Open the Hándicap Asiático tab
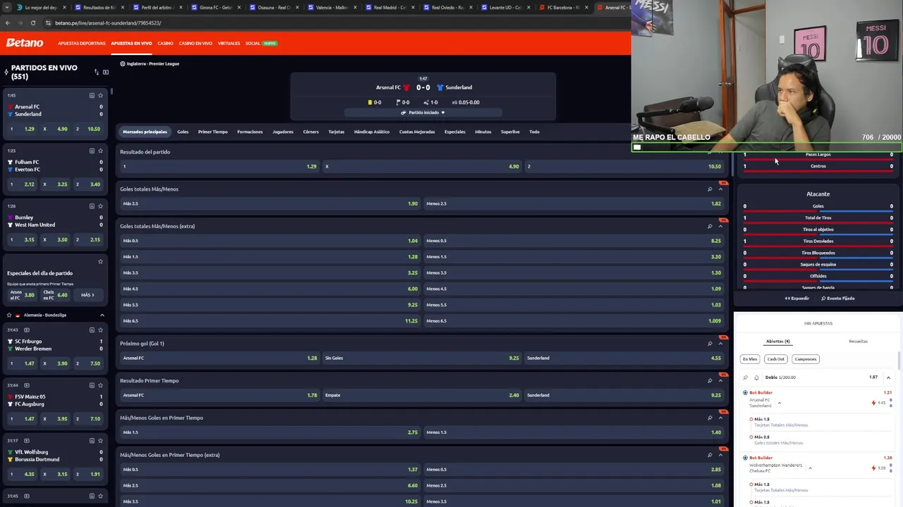This screenshot has height=507, width=903. coord(372,132)
